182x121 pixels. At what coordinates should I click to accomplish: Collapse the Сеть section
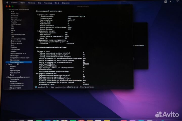7,64
